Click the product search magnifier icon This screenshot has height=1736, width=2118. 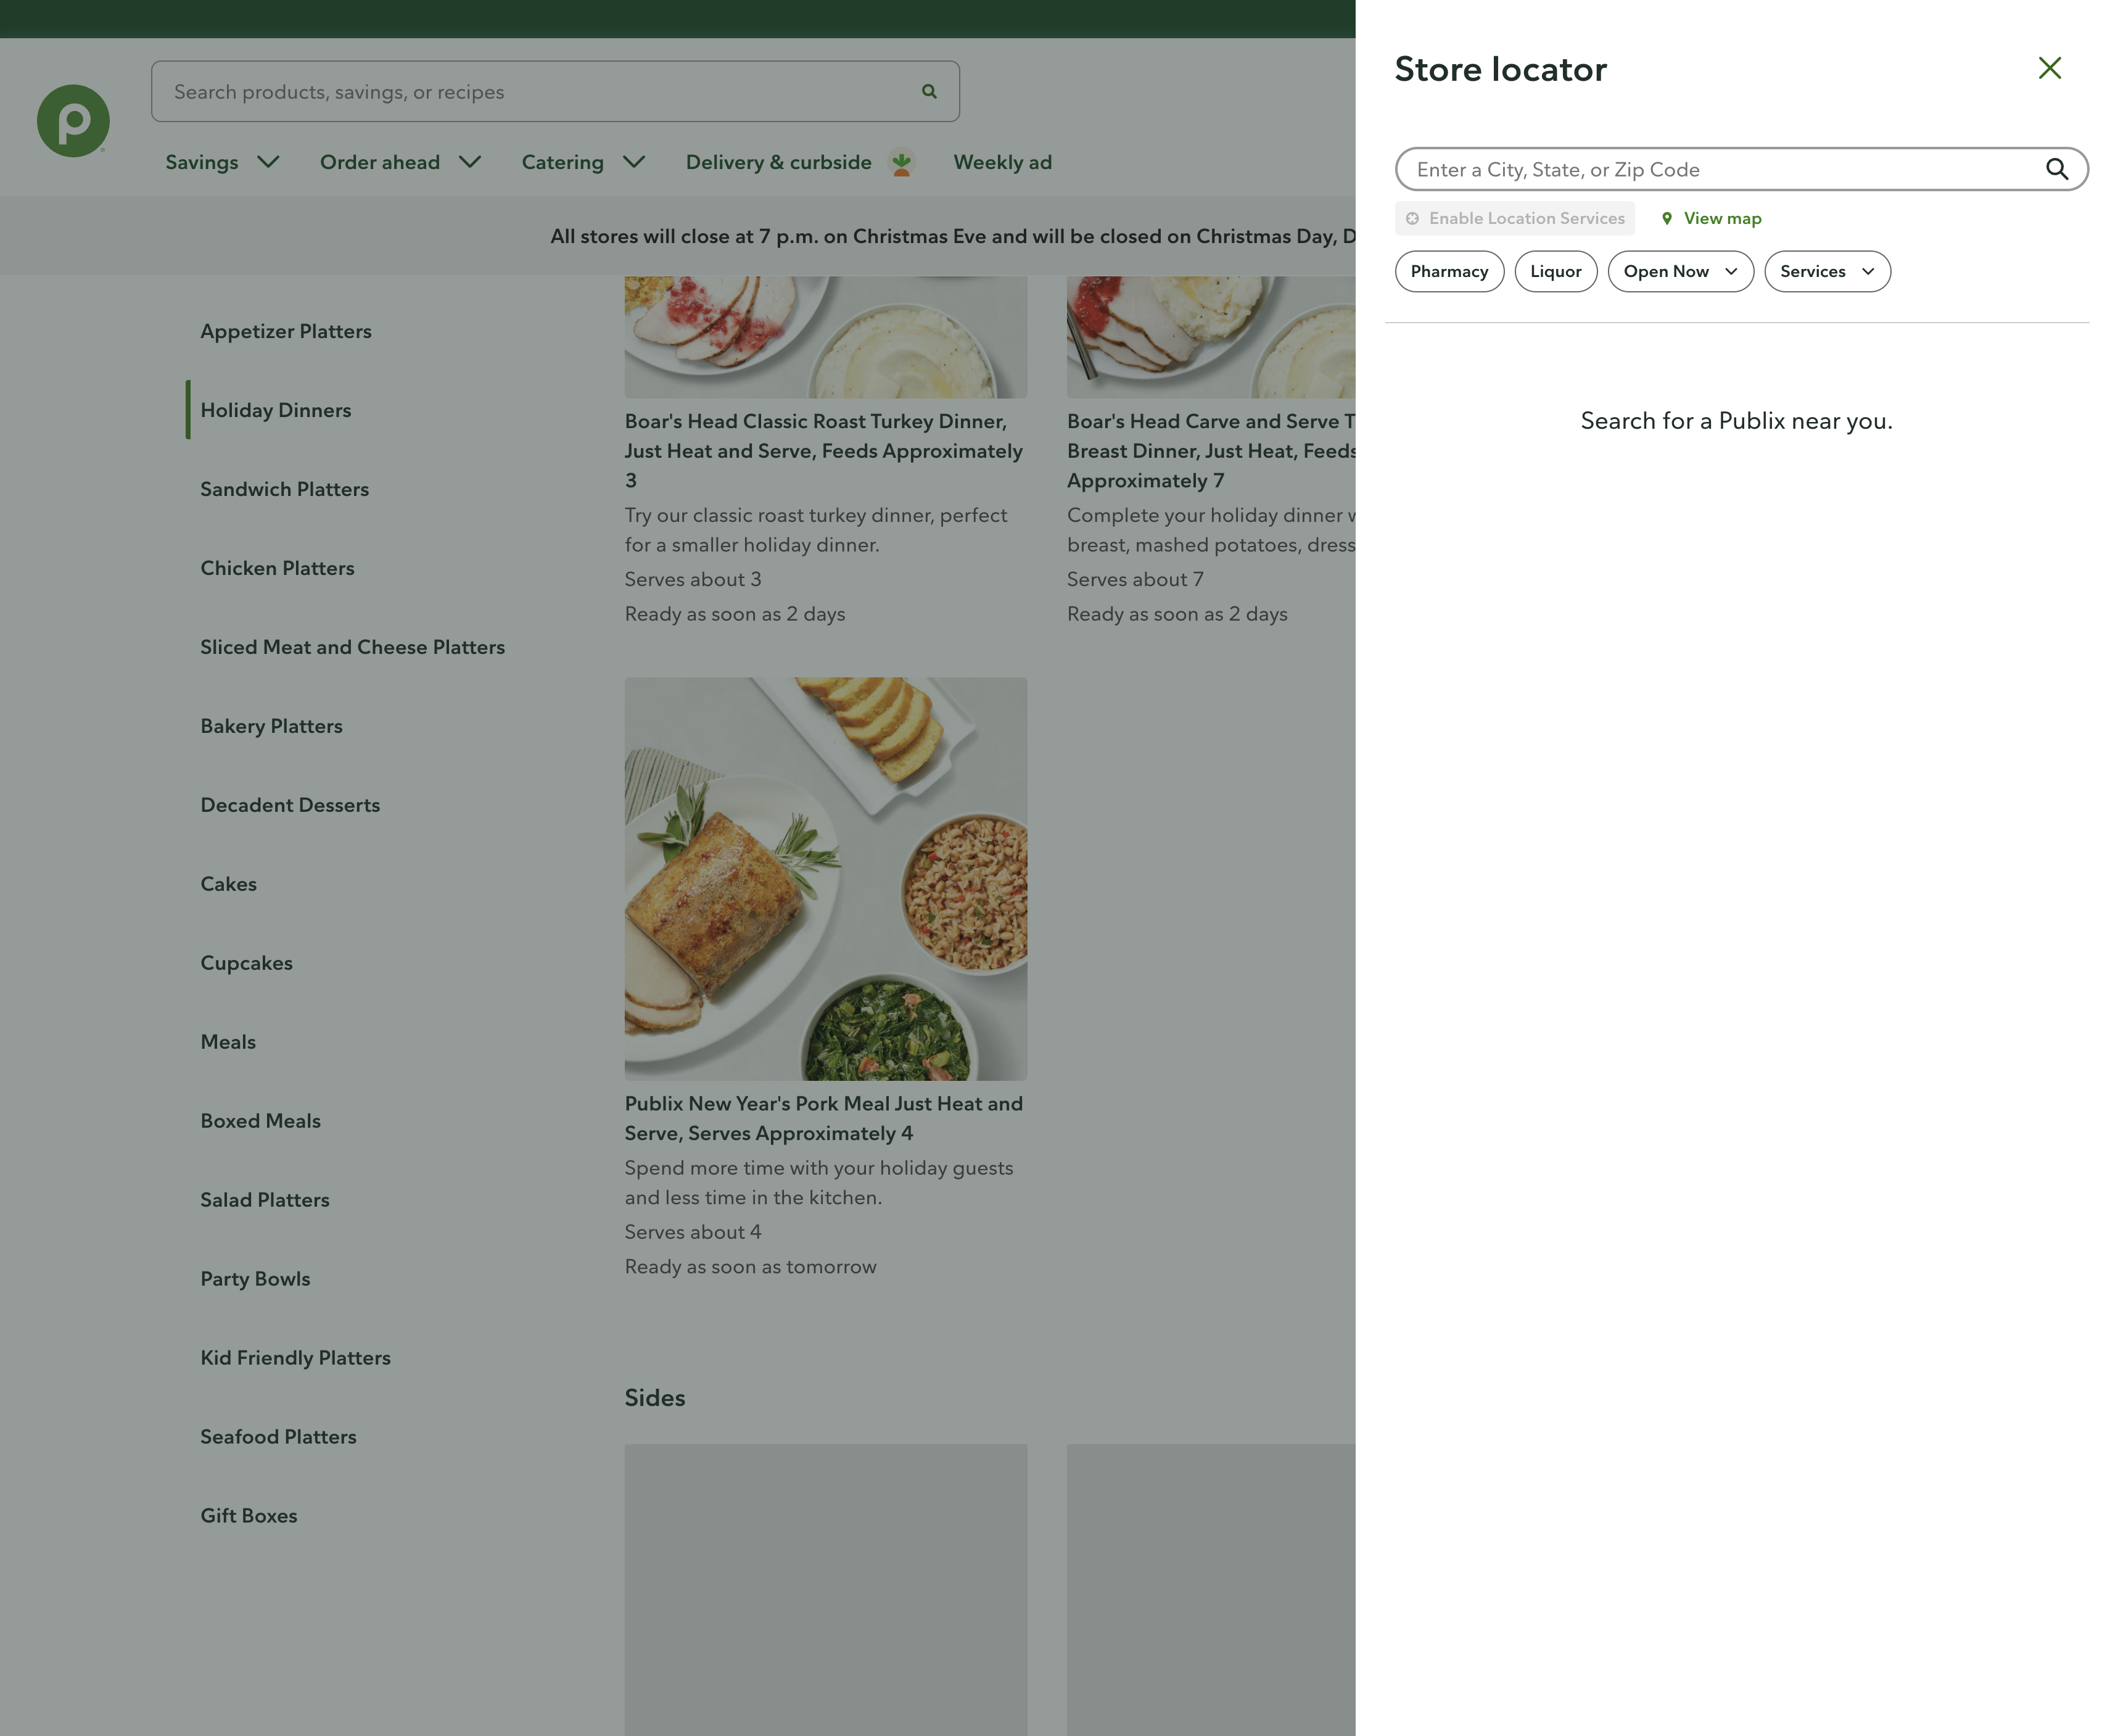pyautogui.click(x=929, y=91)
